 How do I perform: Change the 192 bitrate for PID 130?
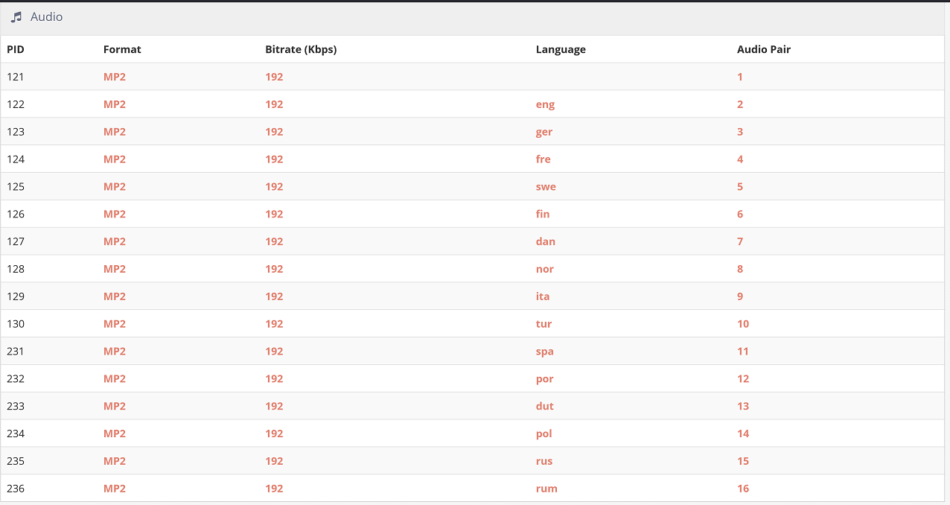[274, 324]
